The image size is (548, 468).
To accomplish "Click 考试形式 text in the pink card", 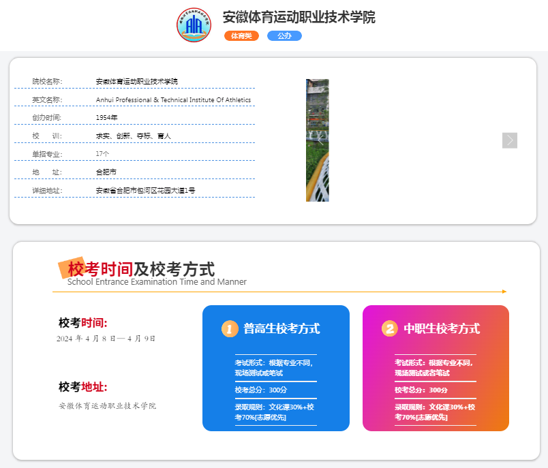I will coord(433,368).
